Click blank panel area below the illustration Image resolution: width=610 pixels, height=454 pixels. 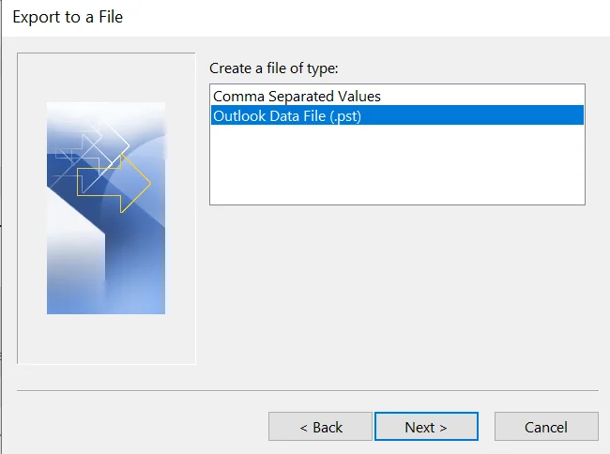click(x=106, y=340)
